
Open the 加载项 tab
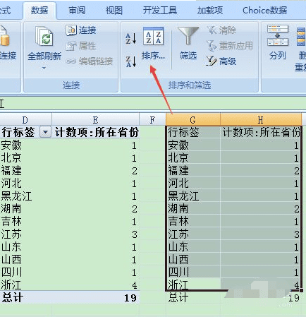tap(210, 11)
